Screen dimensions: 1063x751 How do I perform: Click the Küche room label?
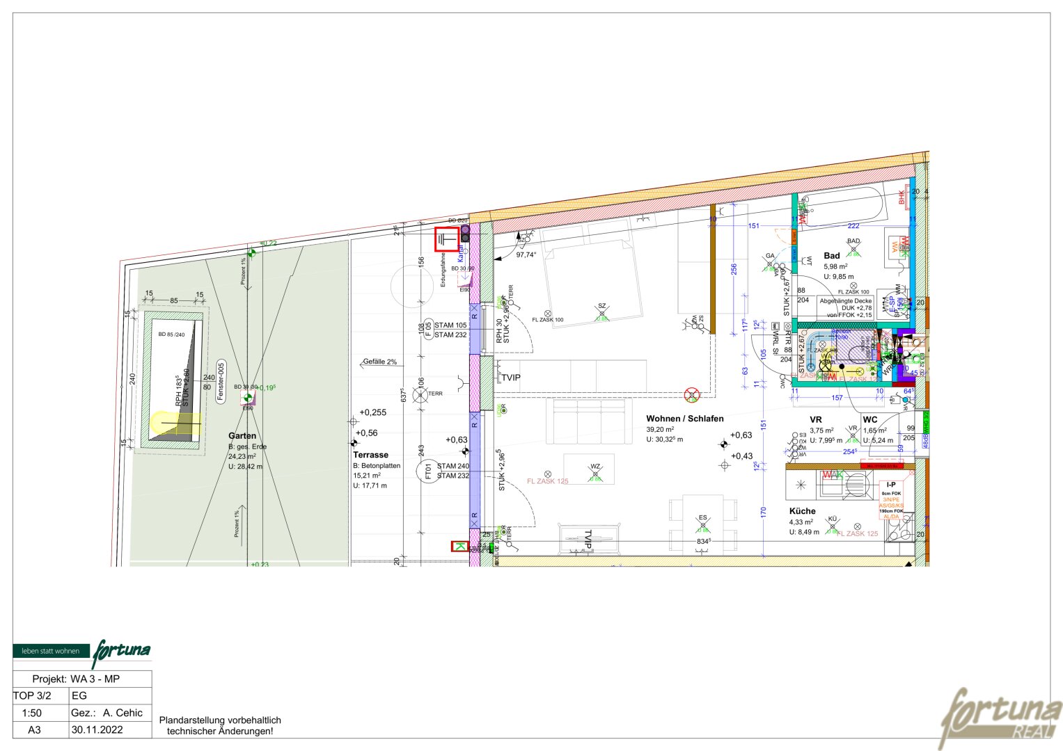tap(802, 511)
